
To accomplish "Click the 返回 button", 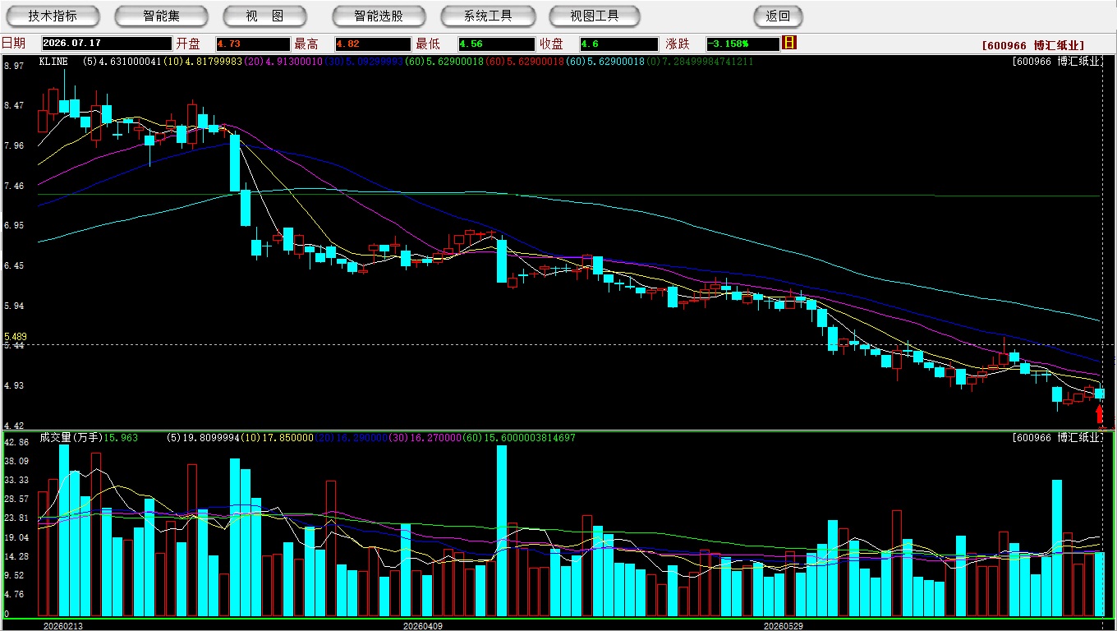I will tap(778, 16).
